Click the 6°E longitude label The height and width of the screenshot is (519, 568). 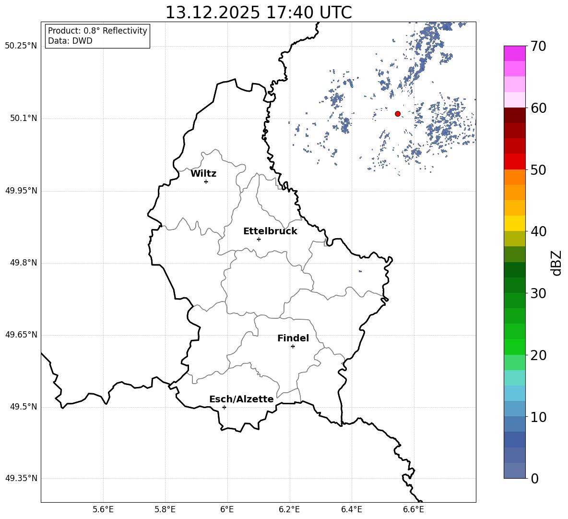click(227, 510)
